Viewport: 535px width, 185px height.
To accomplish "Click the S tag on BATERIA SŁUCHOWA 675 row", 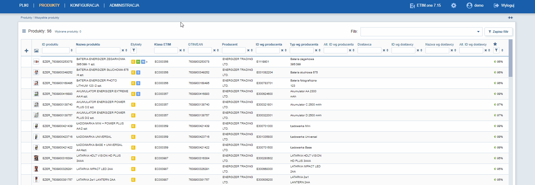I will [138, 72].
